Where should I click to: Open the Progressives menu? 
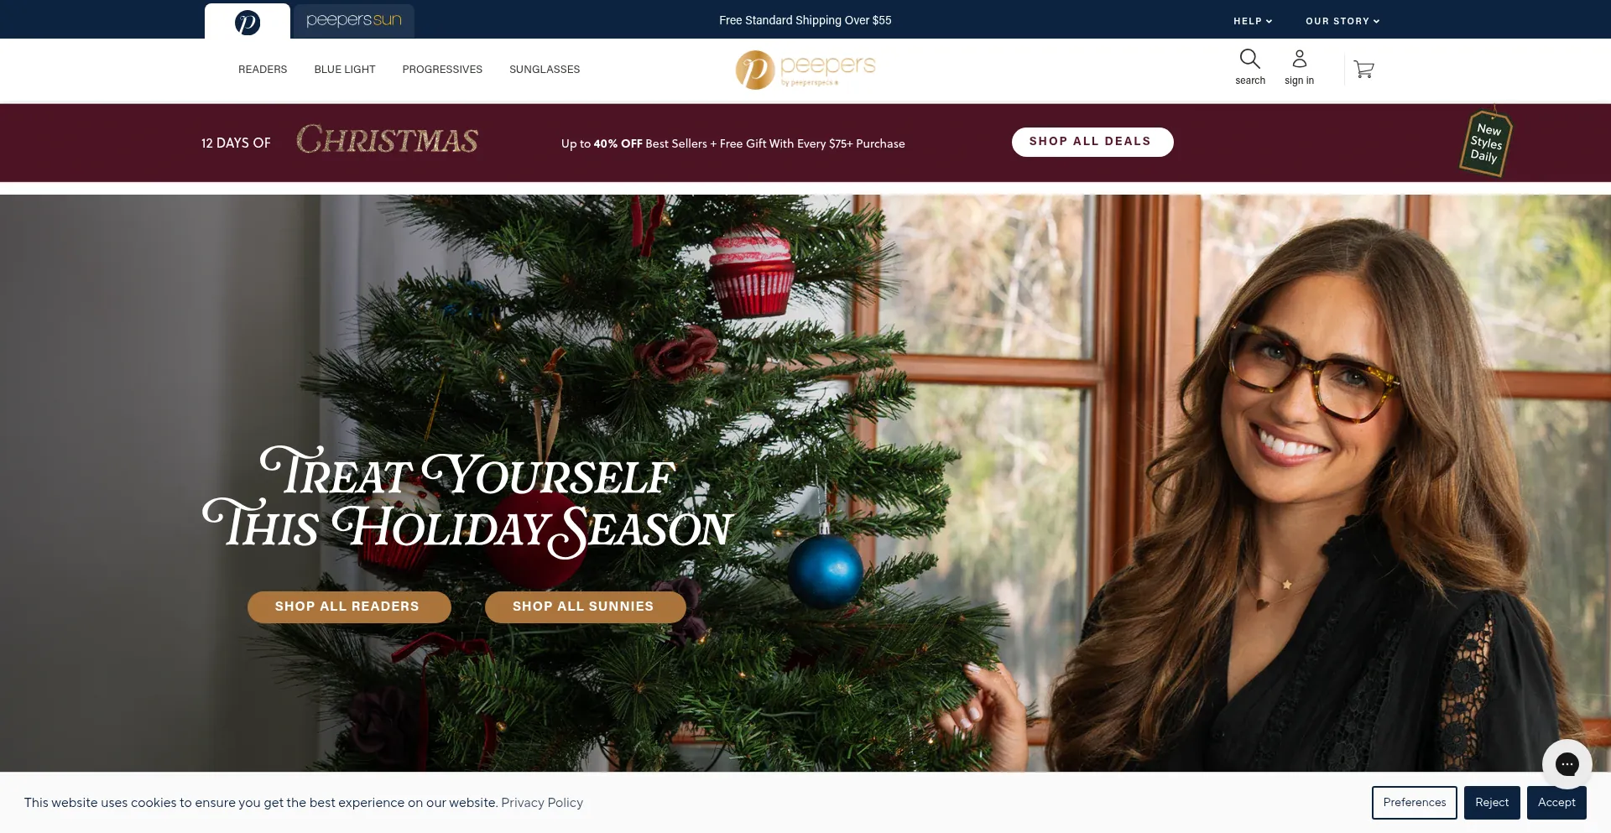tap(442, 70)
